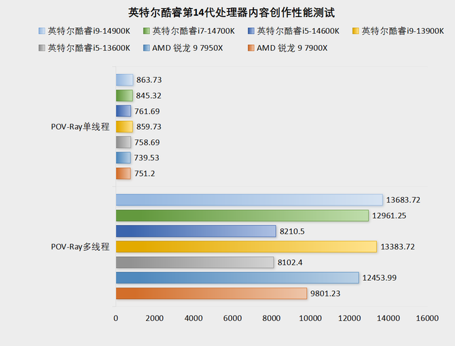Select legend label 英特尔酷睿i5-13600K
Screen dimensions: 455x346
(89, 48)
